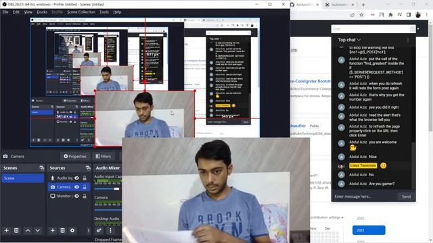Click the Enter message here field
433x243 pixels.
point(365,196)
